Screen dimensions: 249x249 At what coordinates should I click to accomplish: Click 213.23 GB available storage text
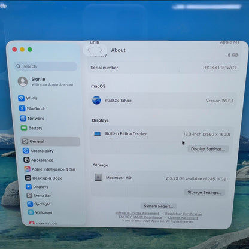[196, 178]
